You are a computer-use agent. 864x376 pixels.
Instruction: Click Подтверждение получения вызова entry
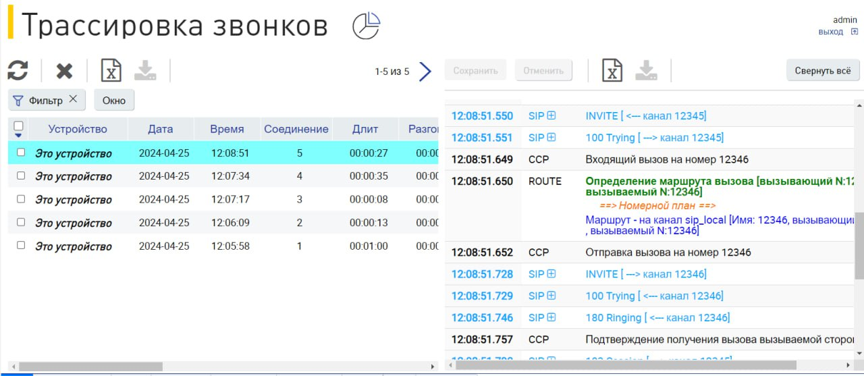point(720,339)
